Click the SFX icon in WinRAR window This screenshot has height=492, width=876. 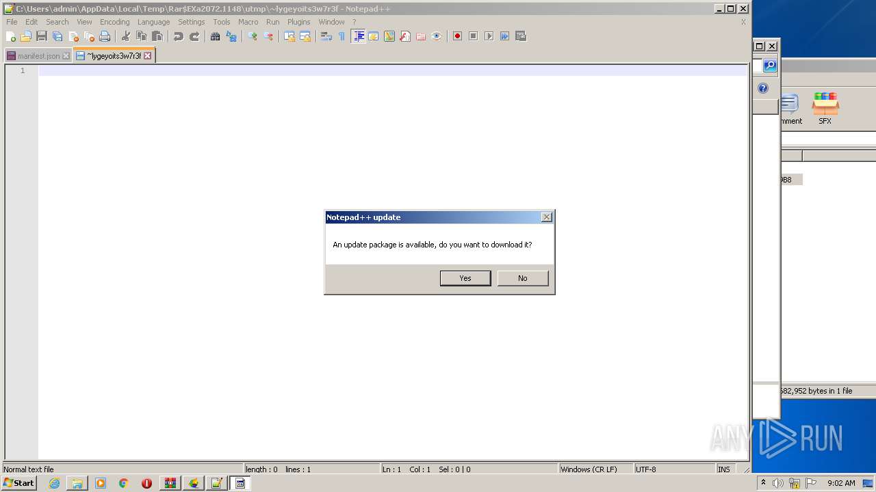[825, 109]
